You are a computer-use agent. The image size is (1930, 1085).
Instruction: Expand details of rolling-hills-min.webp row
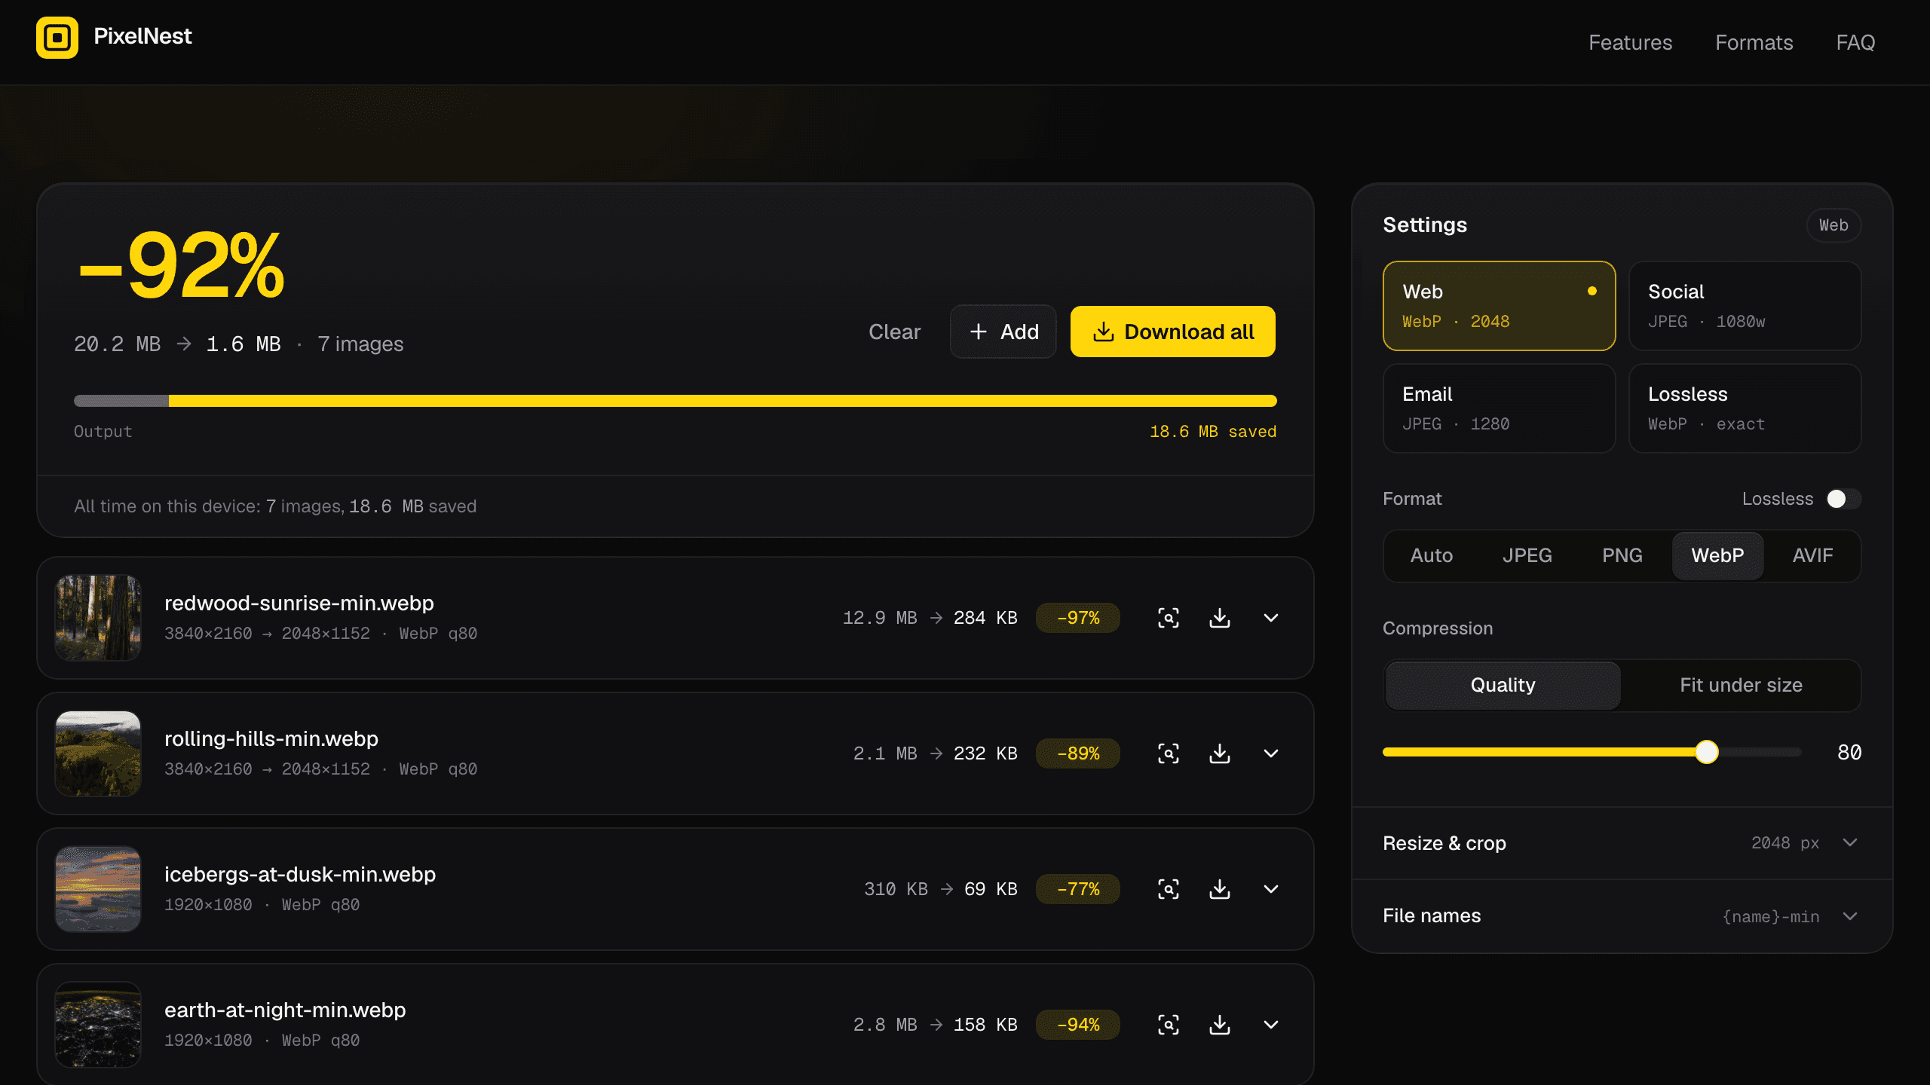pos(1271,753)
